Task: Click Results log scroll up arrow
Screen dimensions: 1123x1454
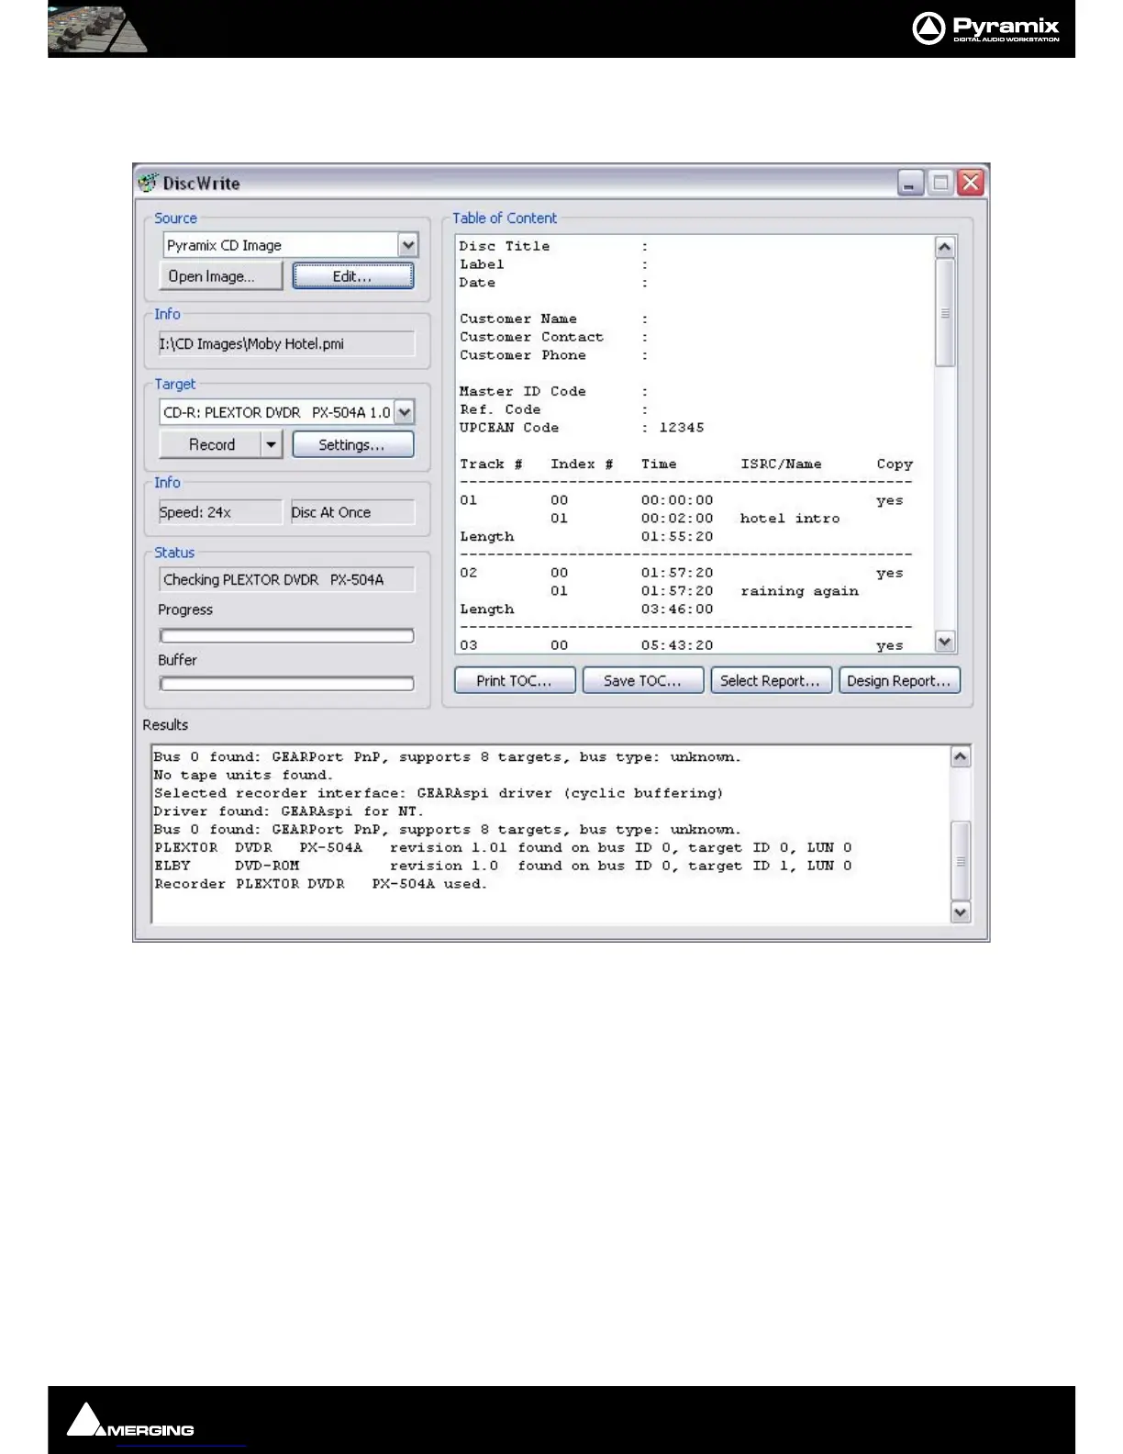Action: tap(960, 757)
